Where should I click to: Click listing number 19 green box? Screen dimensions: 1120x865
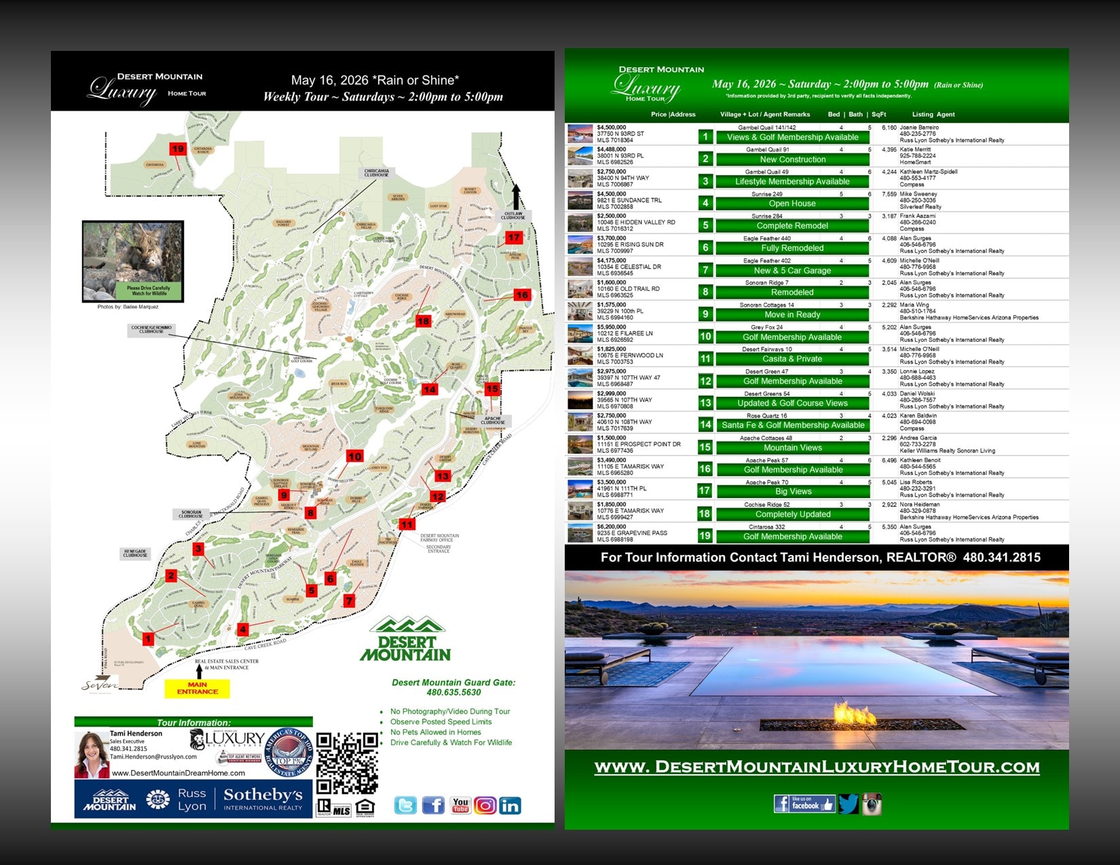(706, 536)
